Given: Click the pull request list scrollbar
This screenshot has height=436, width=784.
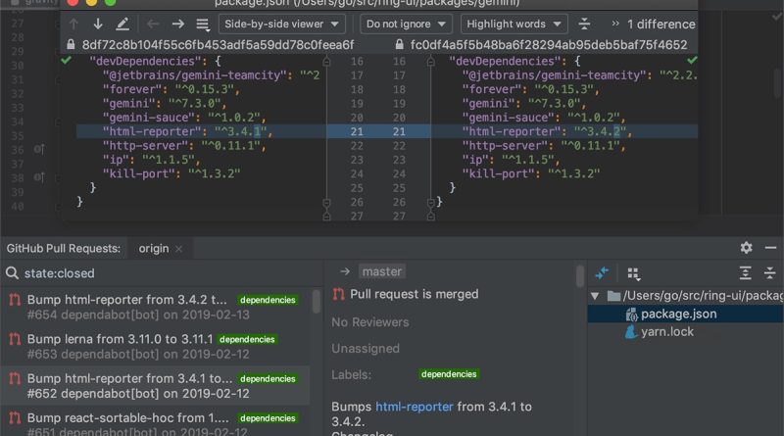Looking at the screenshot, I should click(x=316, y=302).
